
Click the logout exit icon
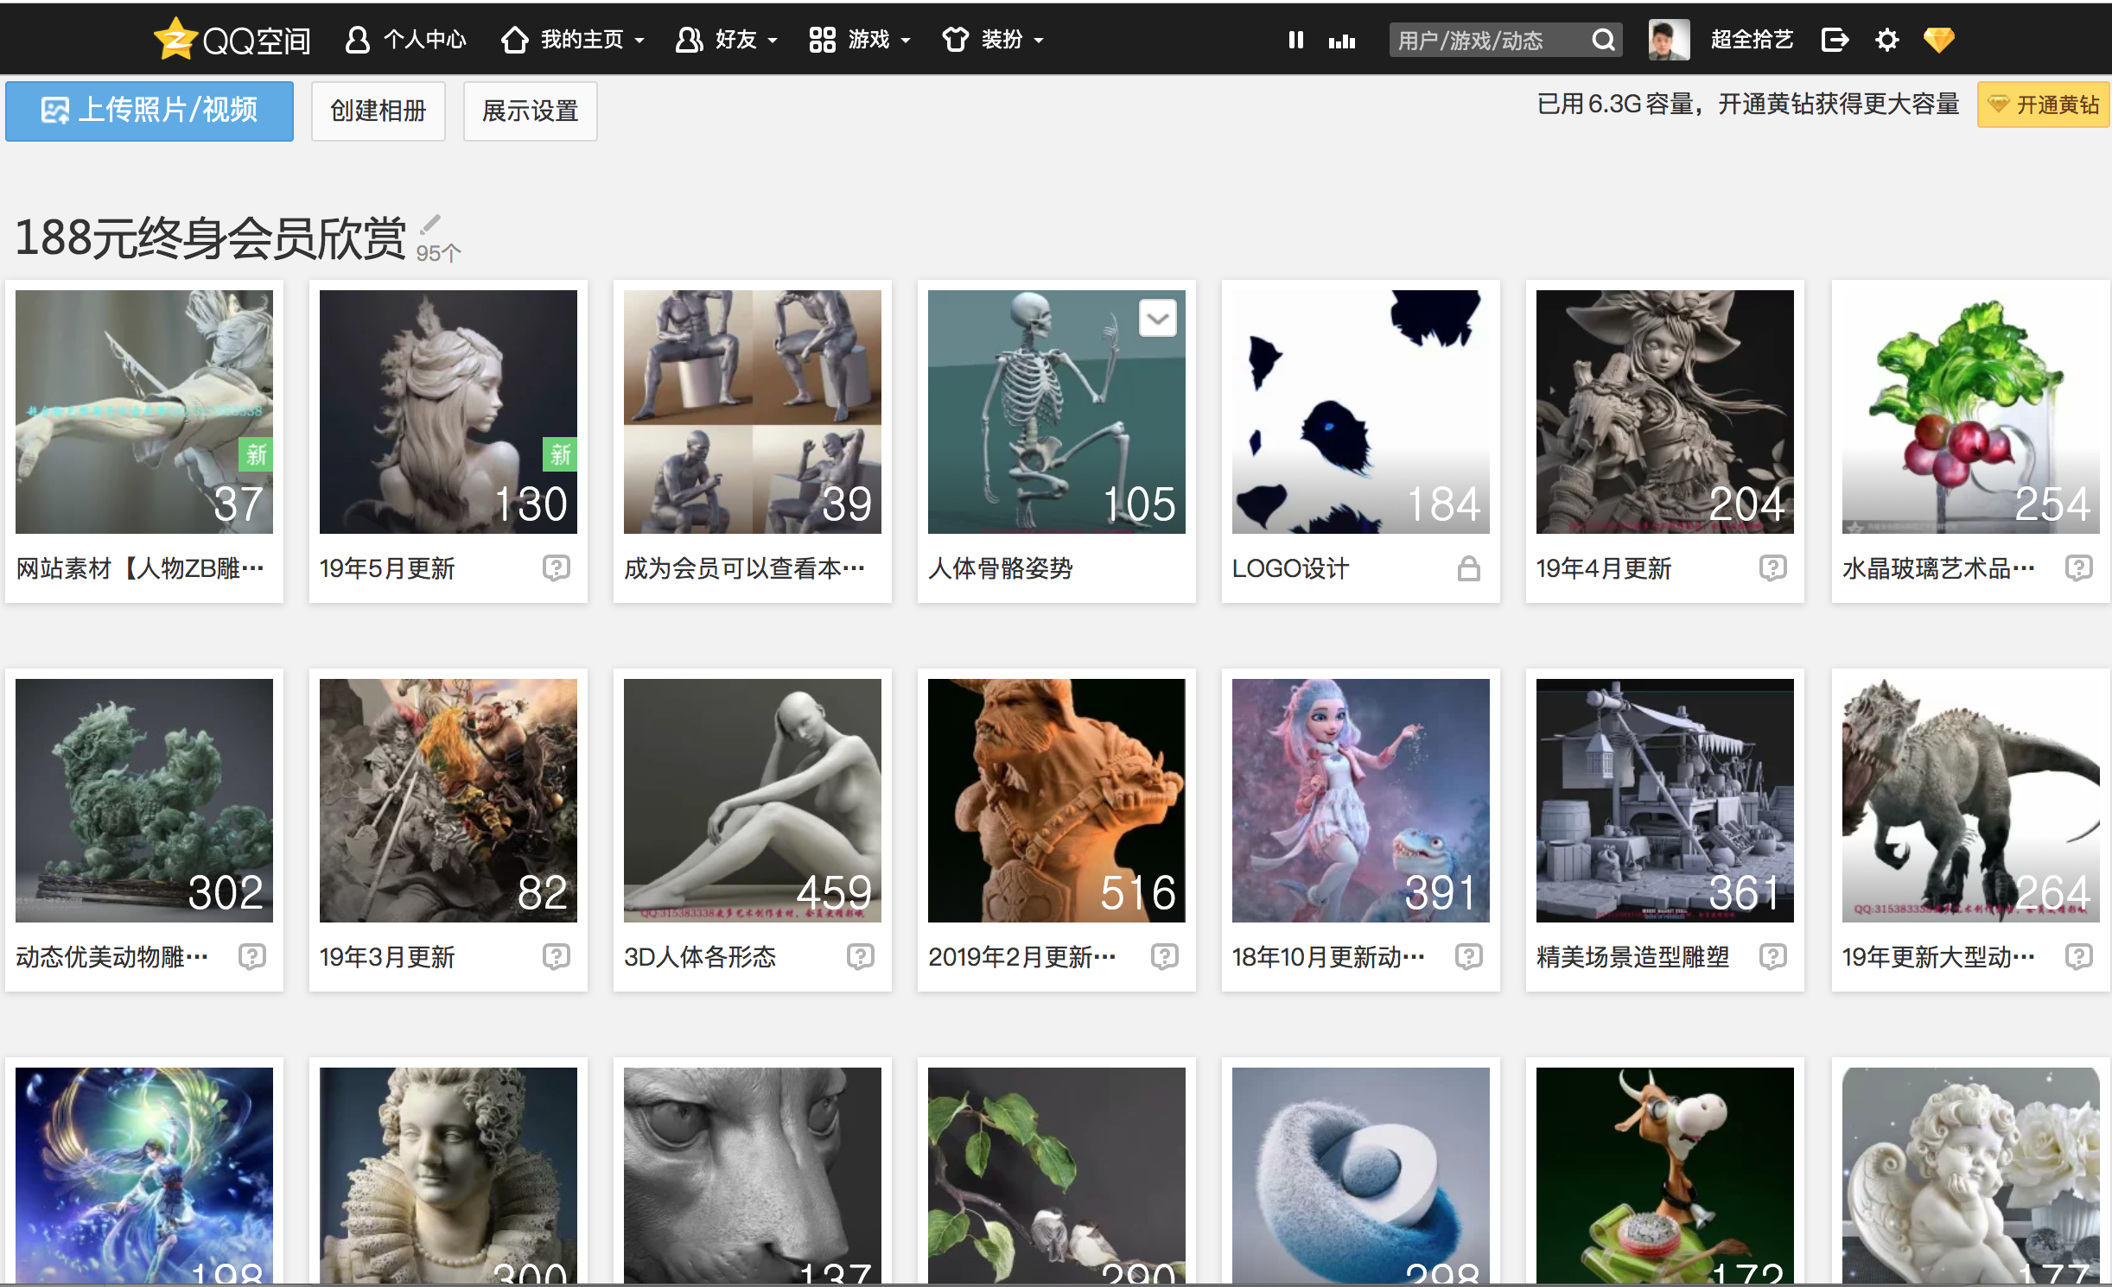click(1835, 40)
